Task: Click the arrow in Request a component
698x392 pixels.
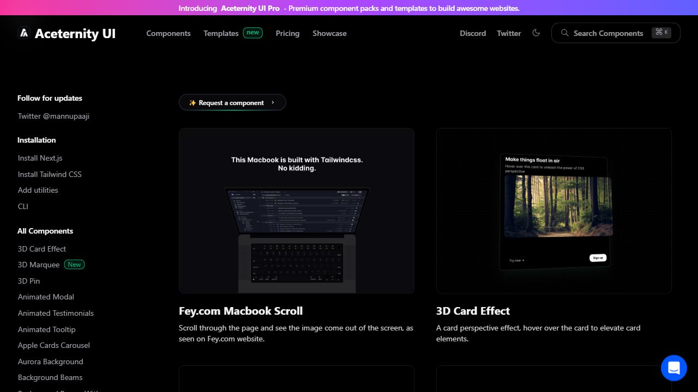Action: tap(273, 102)
